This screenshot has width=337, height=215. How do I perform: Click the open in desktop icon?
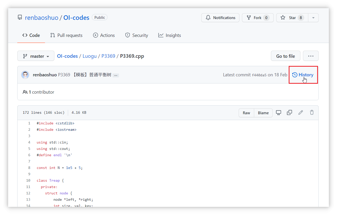[279, 112]
